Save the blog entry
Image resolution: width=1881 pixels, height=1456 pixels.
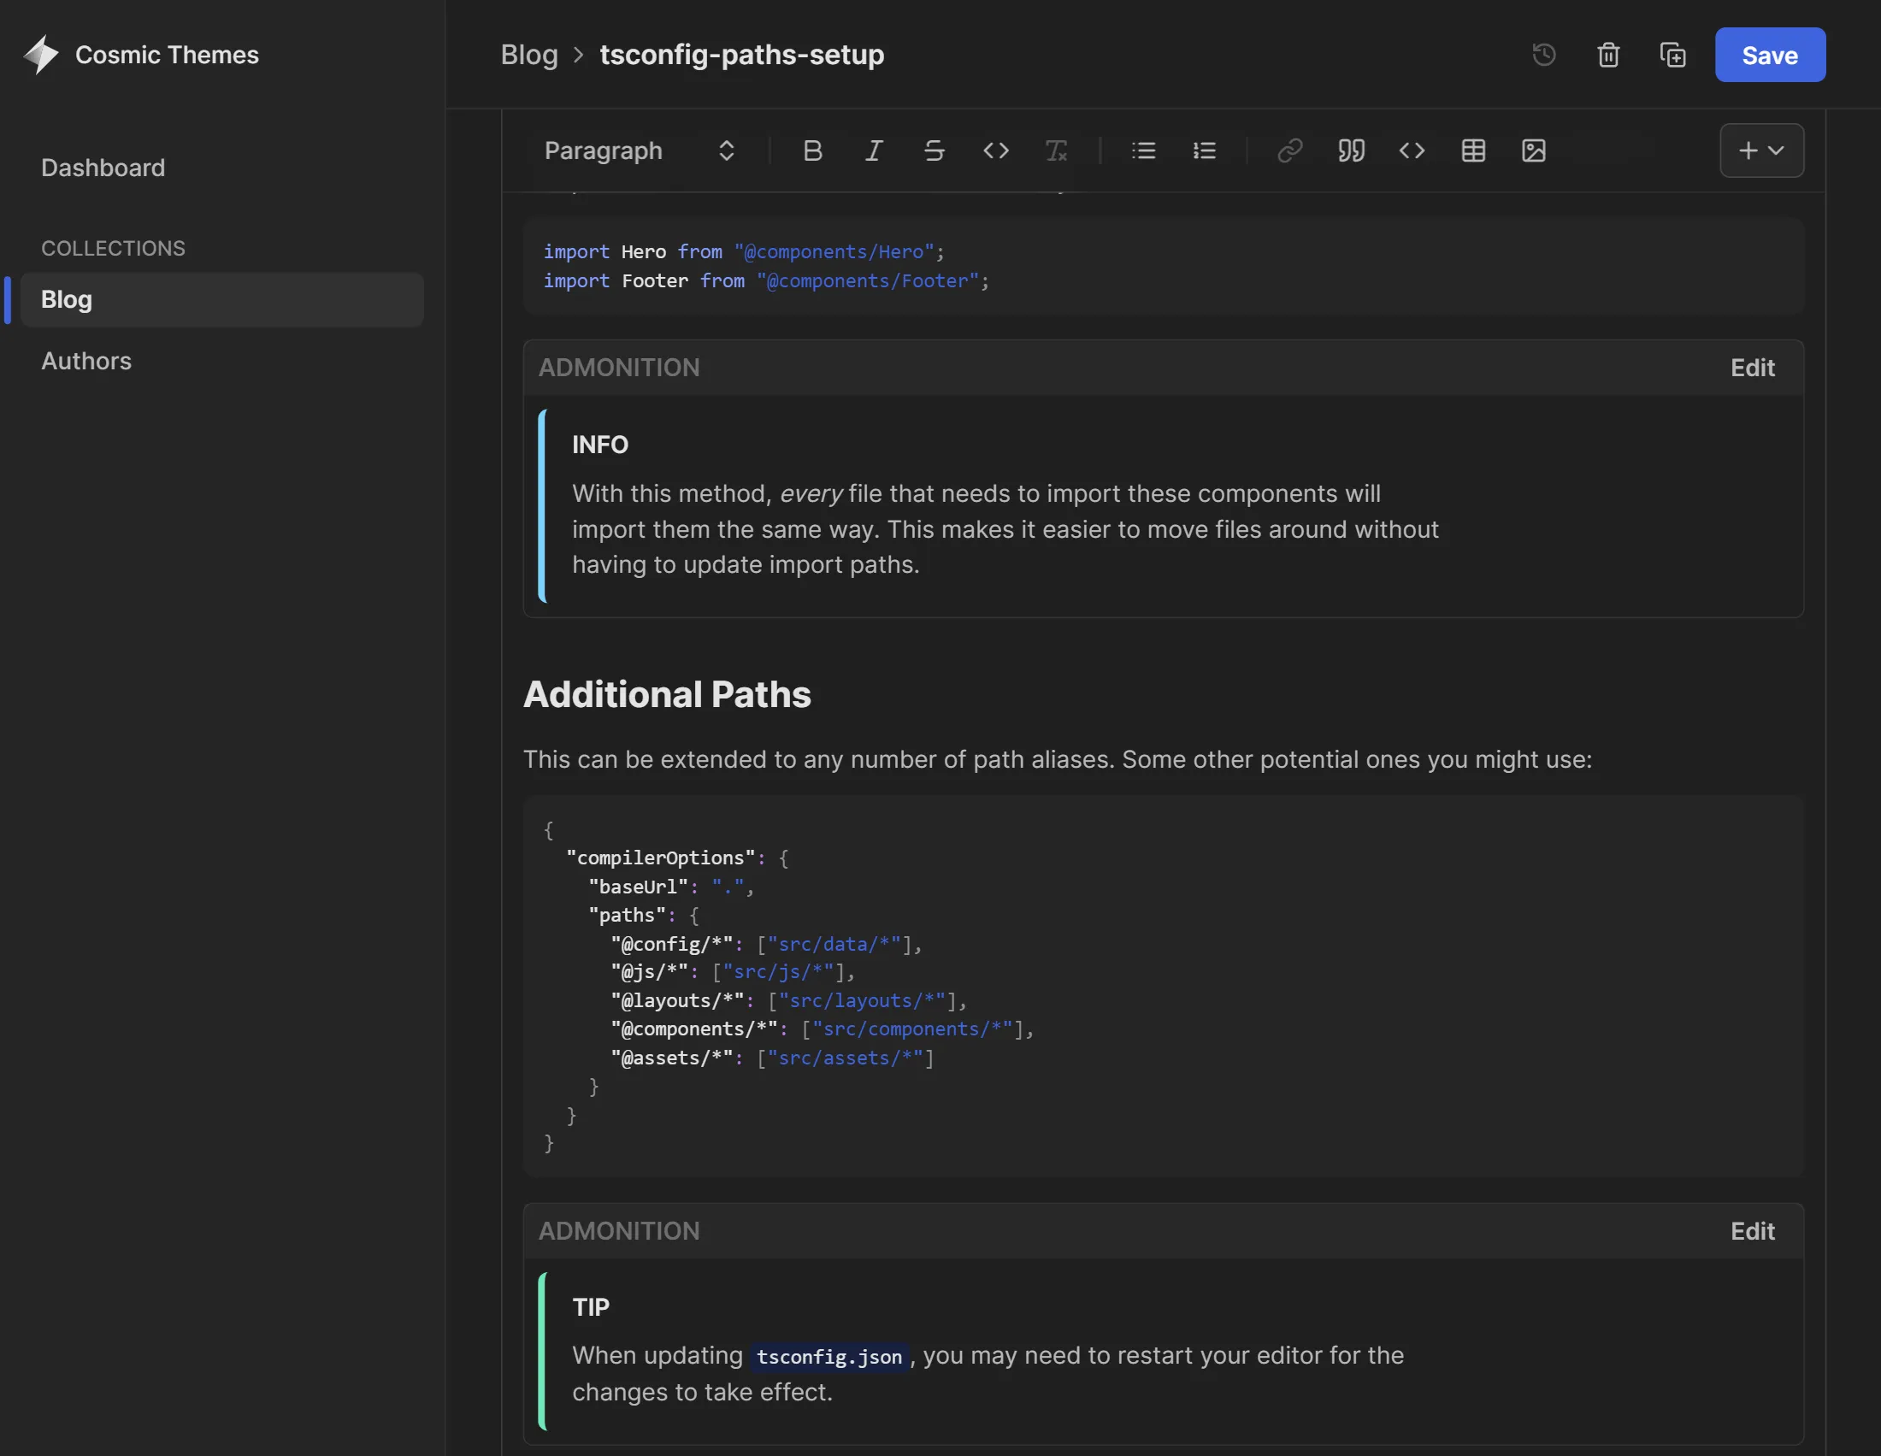(x=1769, y=55)
